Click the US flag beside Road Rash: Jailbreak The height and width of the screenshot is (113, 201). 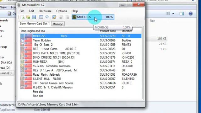tap(28, 75)
